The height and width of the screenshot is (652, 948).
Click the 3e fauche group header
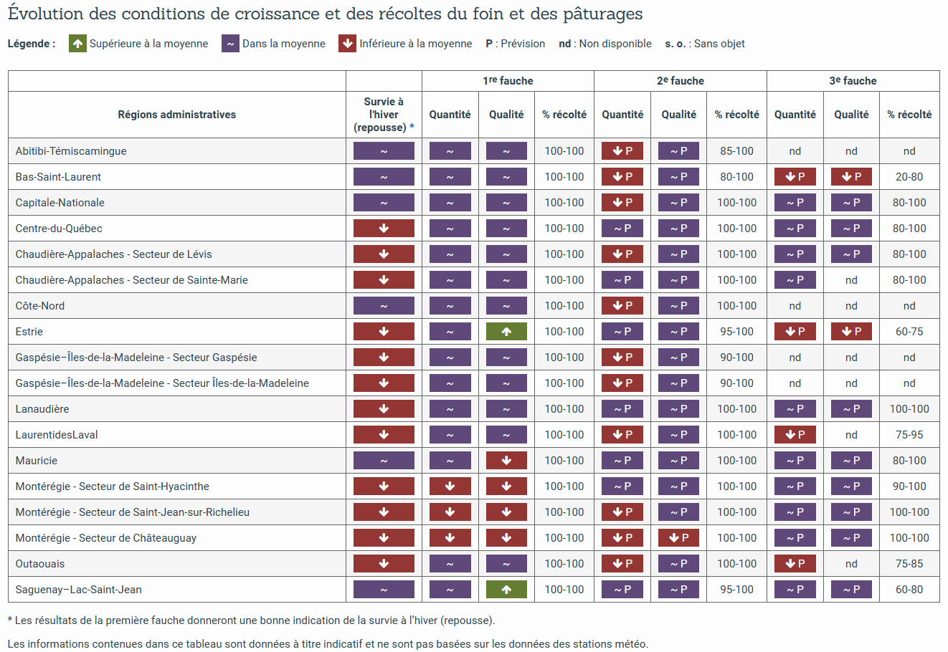tap(853, 81)
